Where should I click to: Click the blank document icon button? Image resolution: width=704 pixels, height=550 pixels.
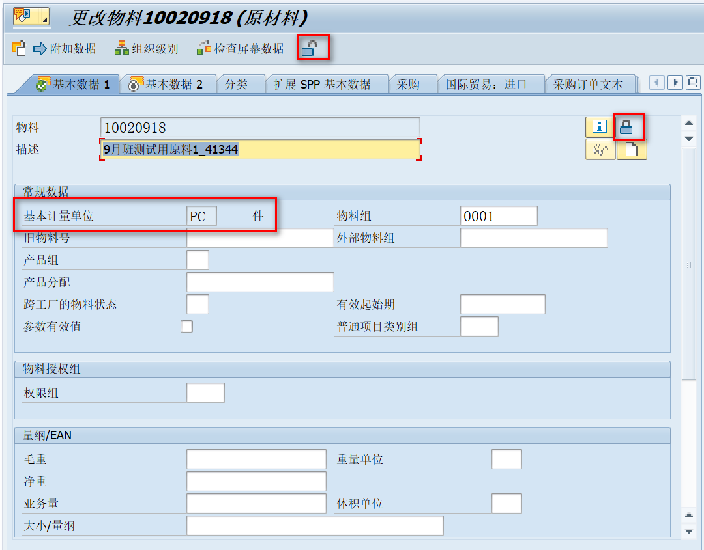632,149
